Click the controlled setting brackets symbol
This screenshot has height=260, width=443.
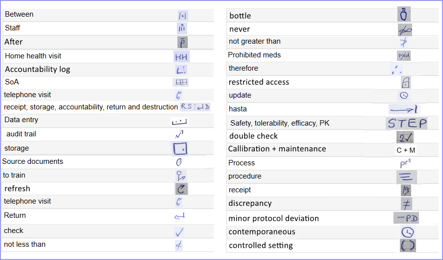point(408,246)
